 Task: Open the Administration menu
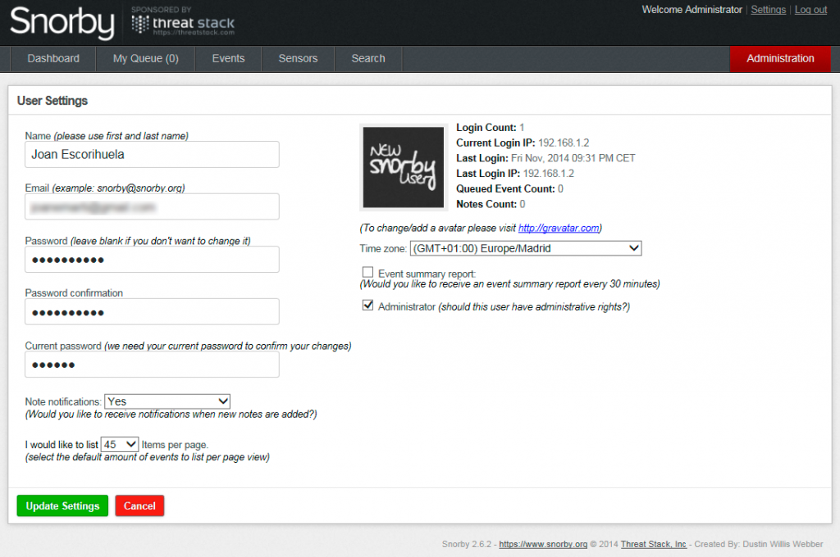click(x=780, y=58)
